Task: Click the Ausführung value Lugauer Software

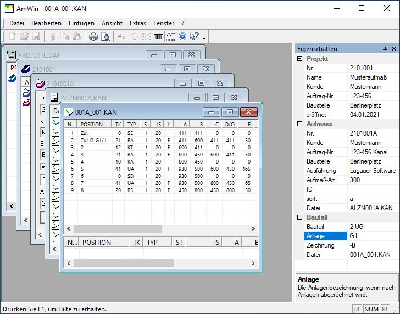Action: 373,171
